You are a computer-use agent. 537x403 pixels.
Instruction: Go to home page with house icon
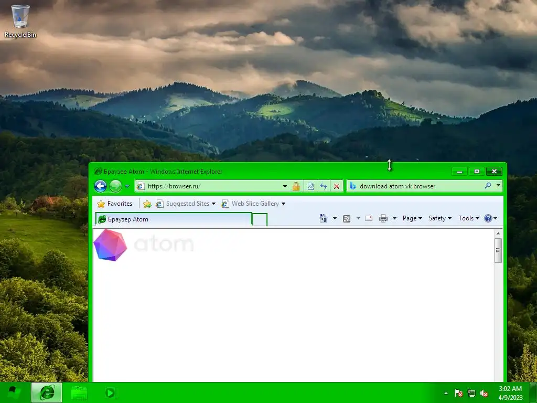pyautogui.click(x=323, y=218)
